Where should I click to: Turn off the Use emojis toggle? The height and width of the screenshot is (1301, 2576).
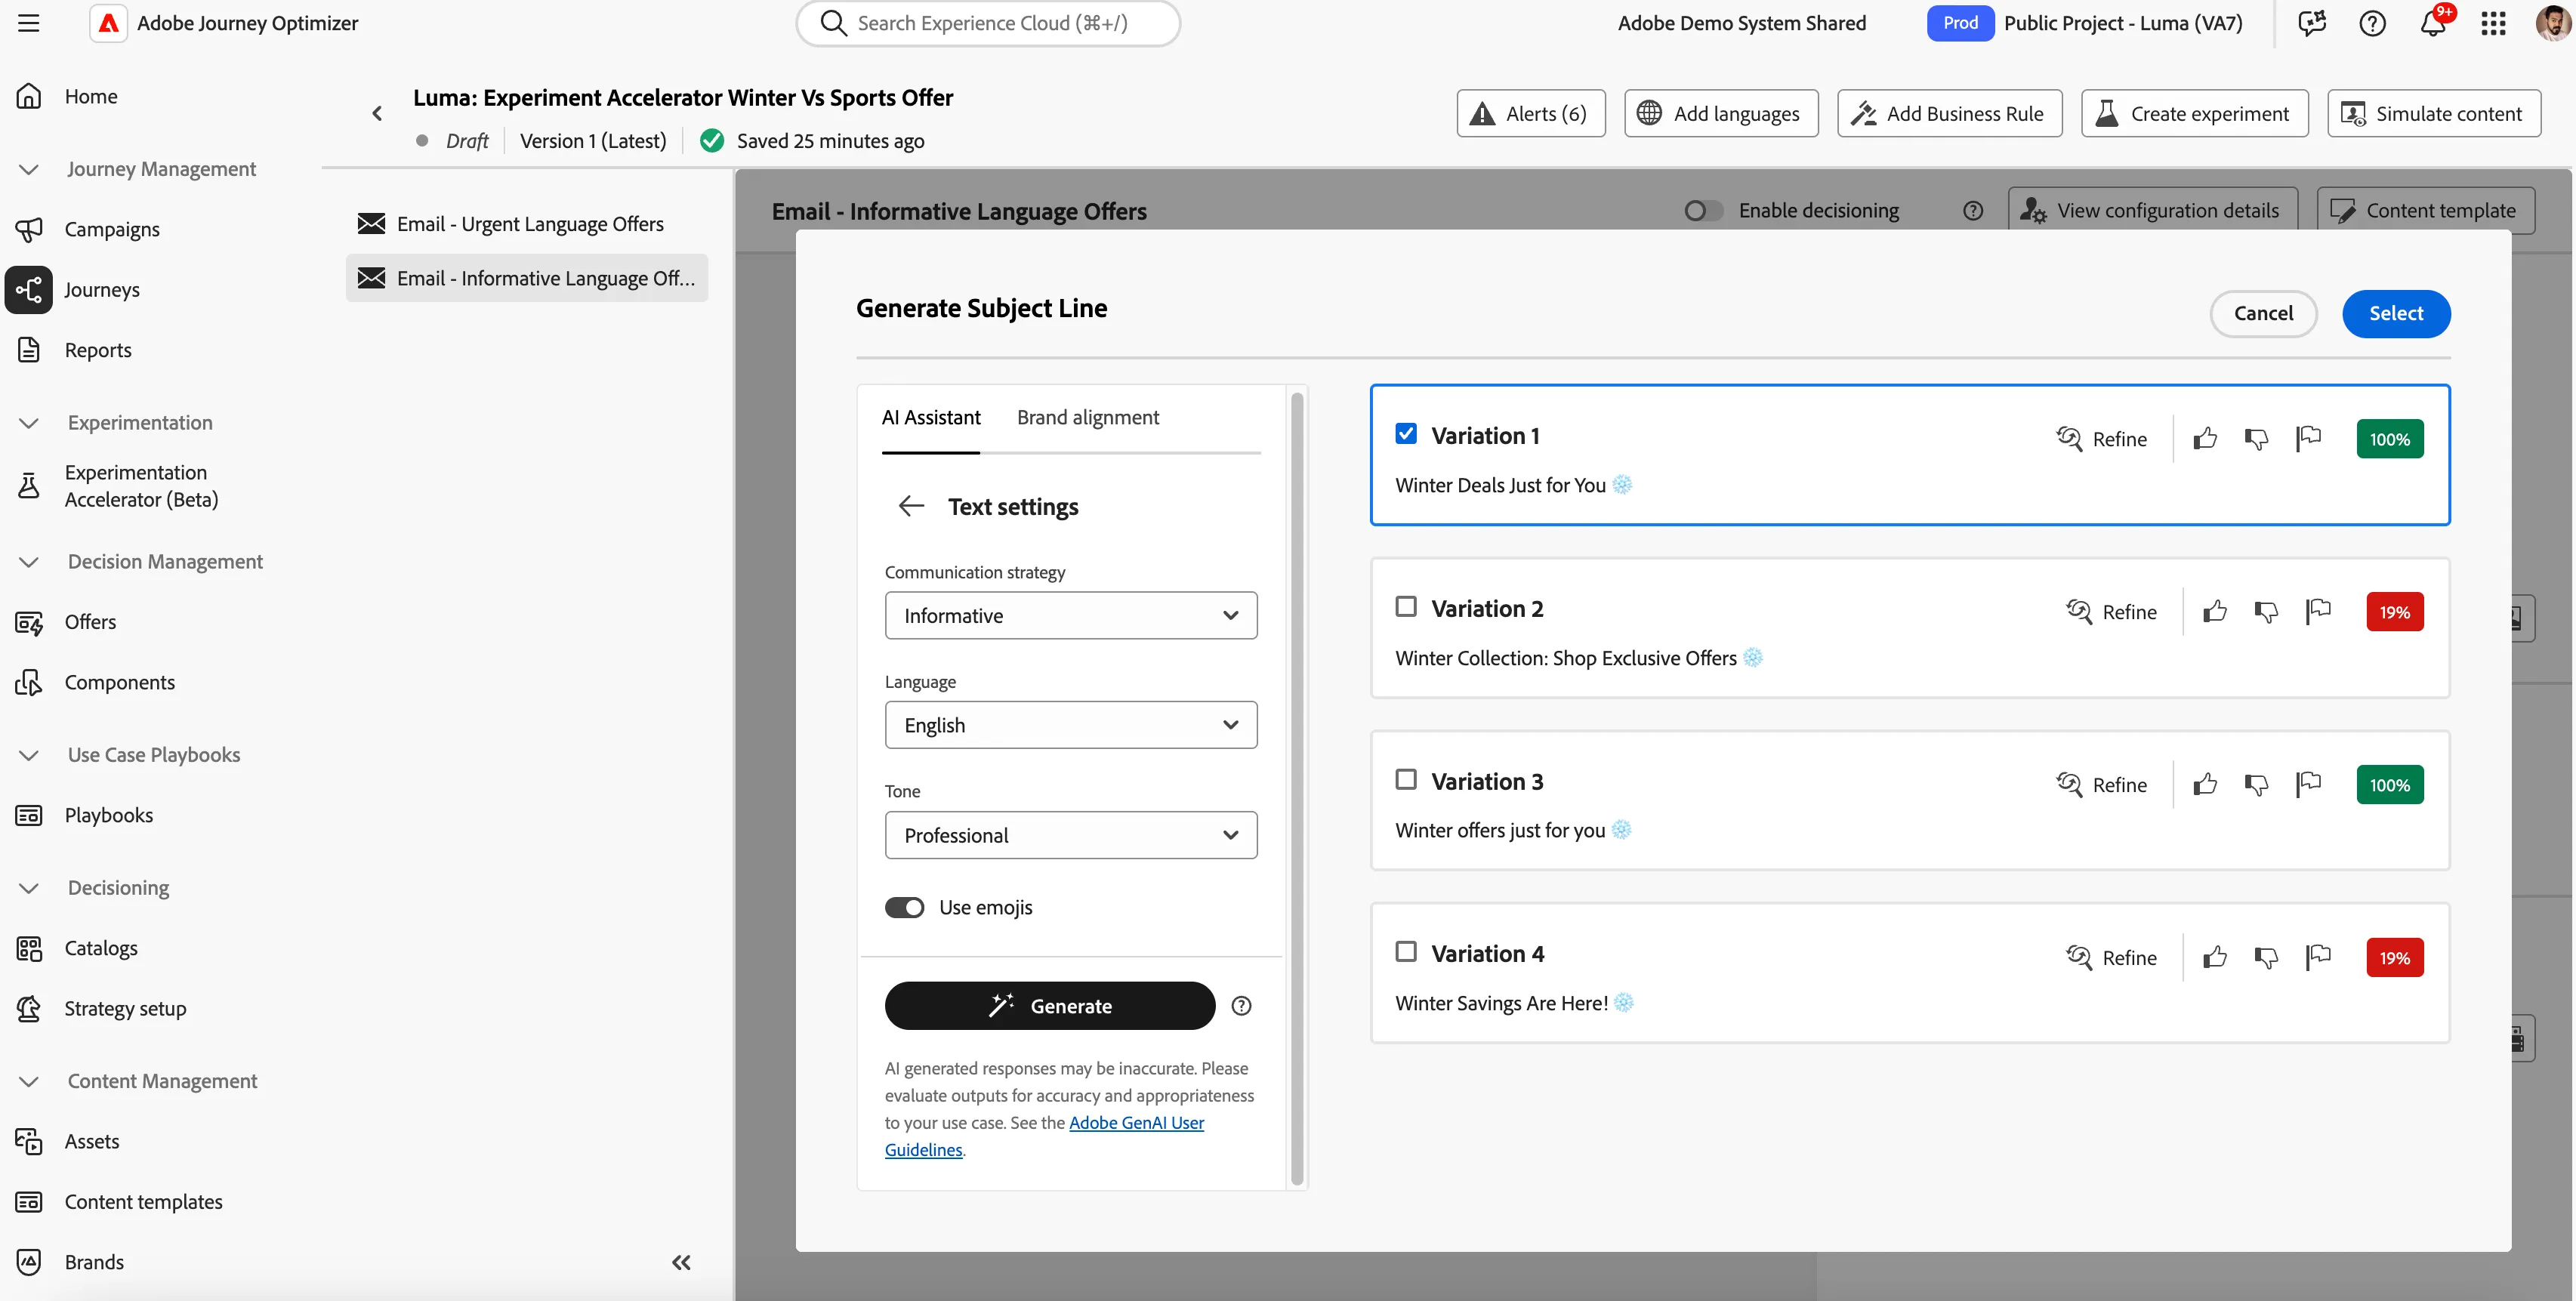point(904,907)
